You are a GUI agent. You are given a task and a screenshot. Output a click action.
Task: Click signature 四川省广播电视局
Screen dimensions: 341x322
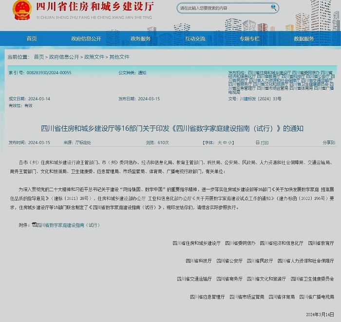(317, 297)
